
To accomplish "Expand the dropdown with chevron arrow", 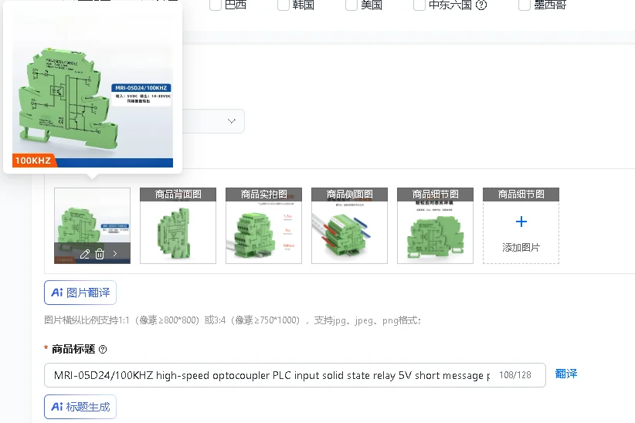I will (232, 121).
